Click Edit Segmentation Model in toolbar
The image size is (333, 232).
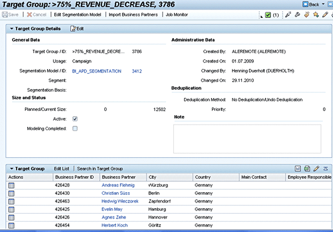[x=78, y=14]
